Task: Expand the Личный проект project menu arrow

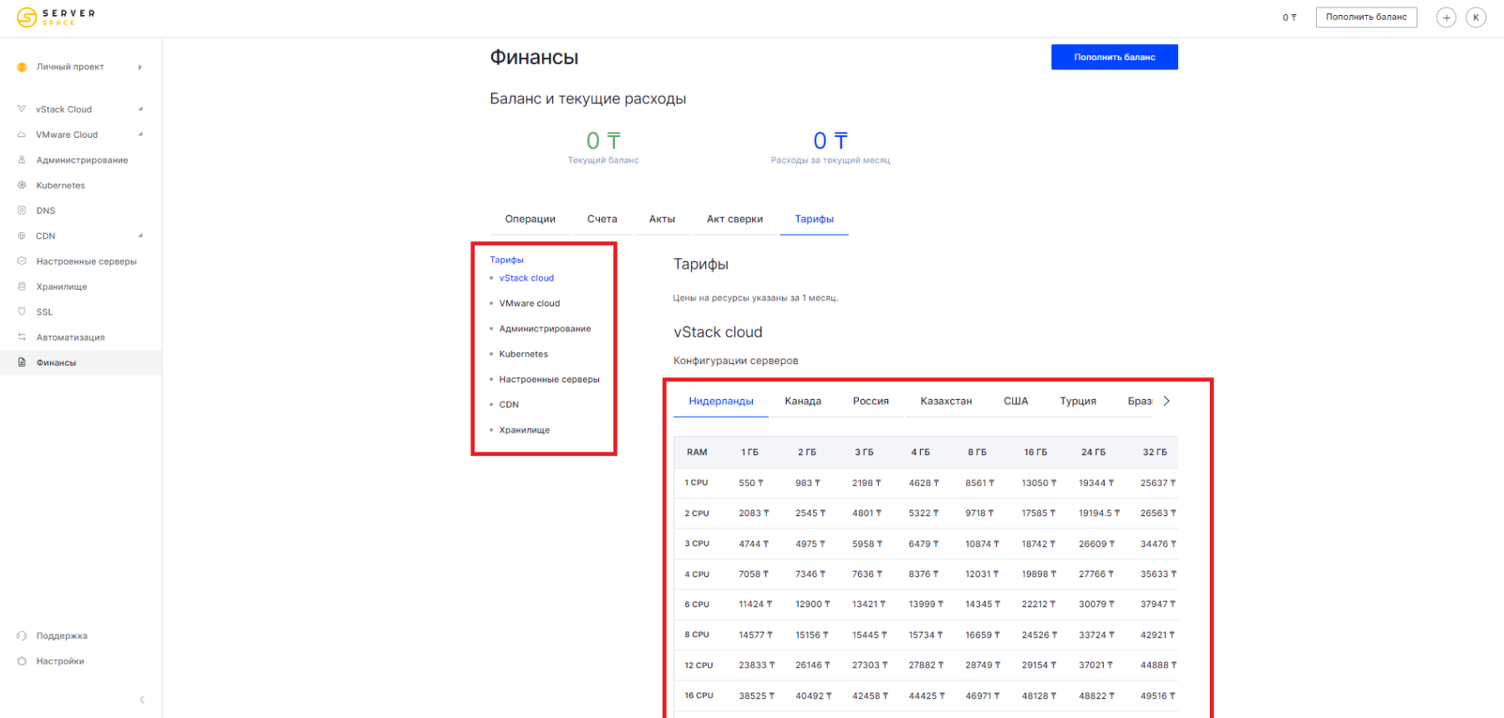Action: tap(140, 67)
